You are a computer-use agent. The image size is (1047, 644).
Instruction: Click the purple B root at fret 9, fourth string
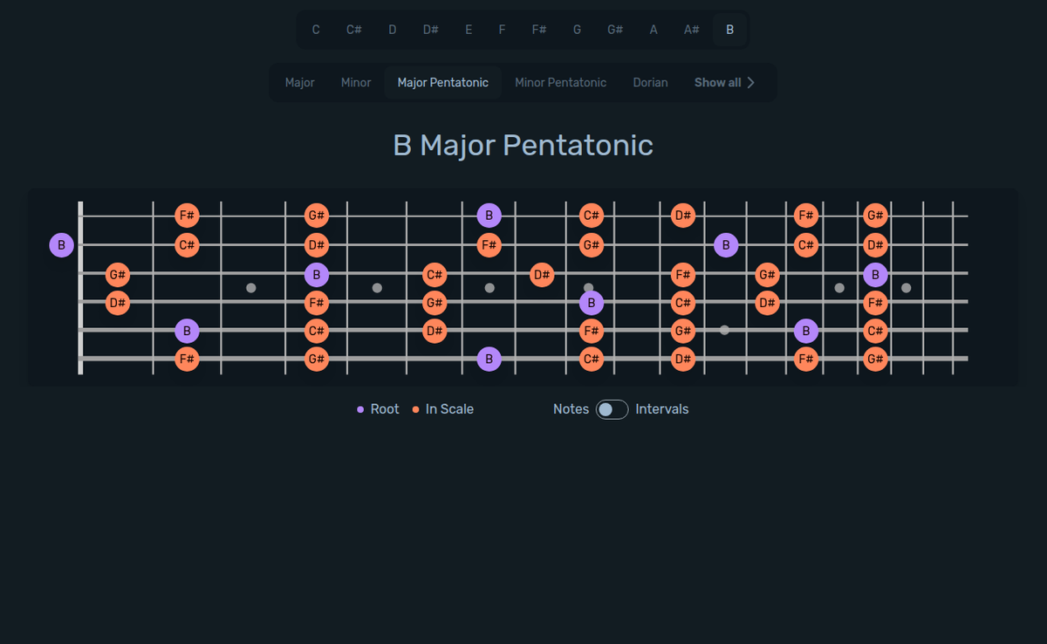pyautogui.click(x=592, y=303)
